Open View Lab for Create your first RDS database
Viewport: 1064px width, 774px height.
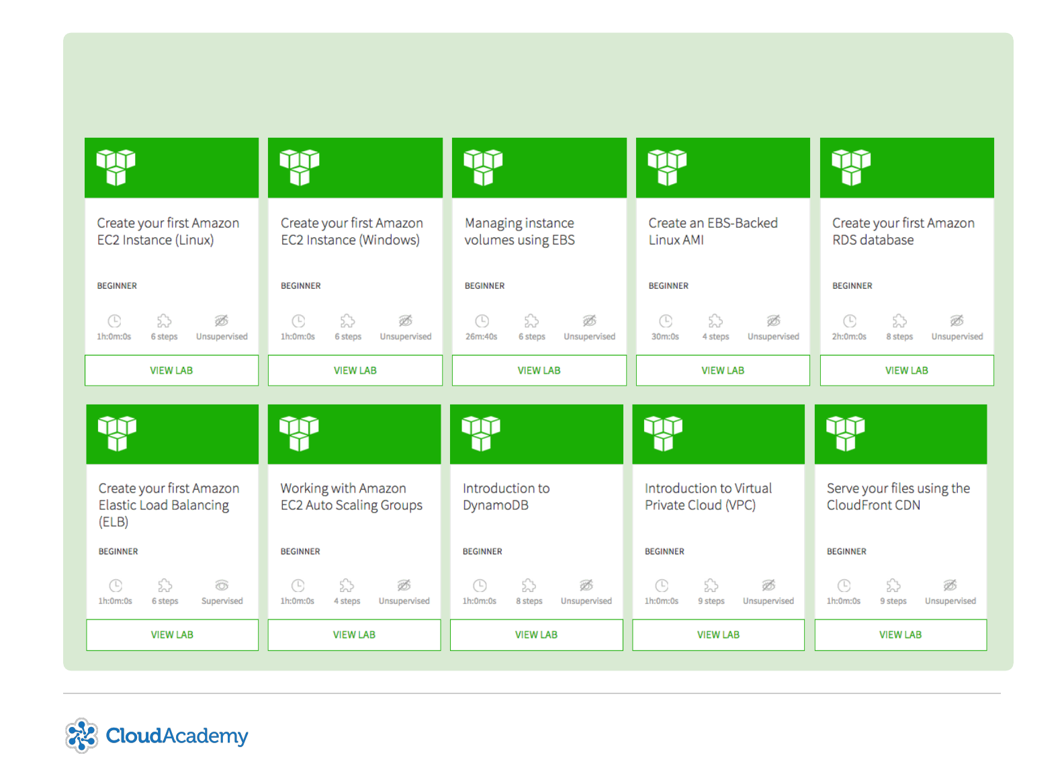(906, 370)
